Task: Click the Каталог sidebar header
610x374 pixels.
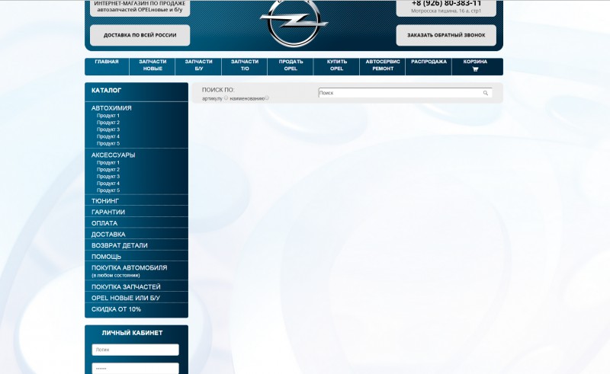Action: [x=107, y=91]
